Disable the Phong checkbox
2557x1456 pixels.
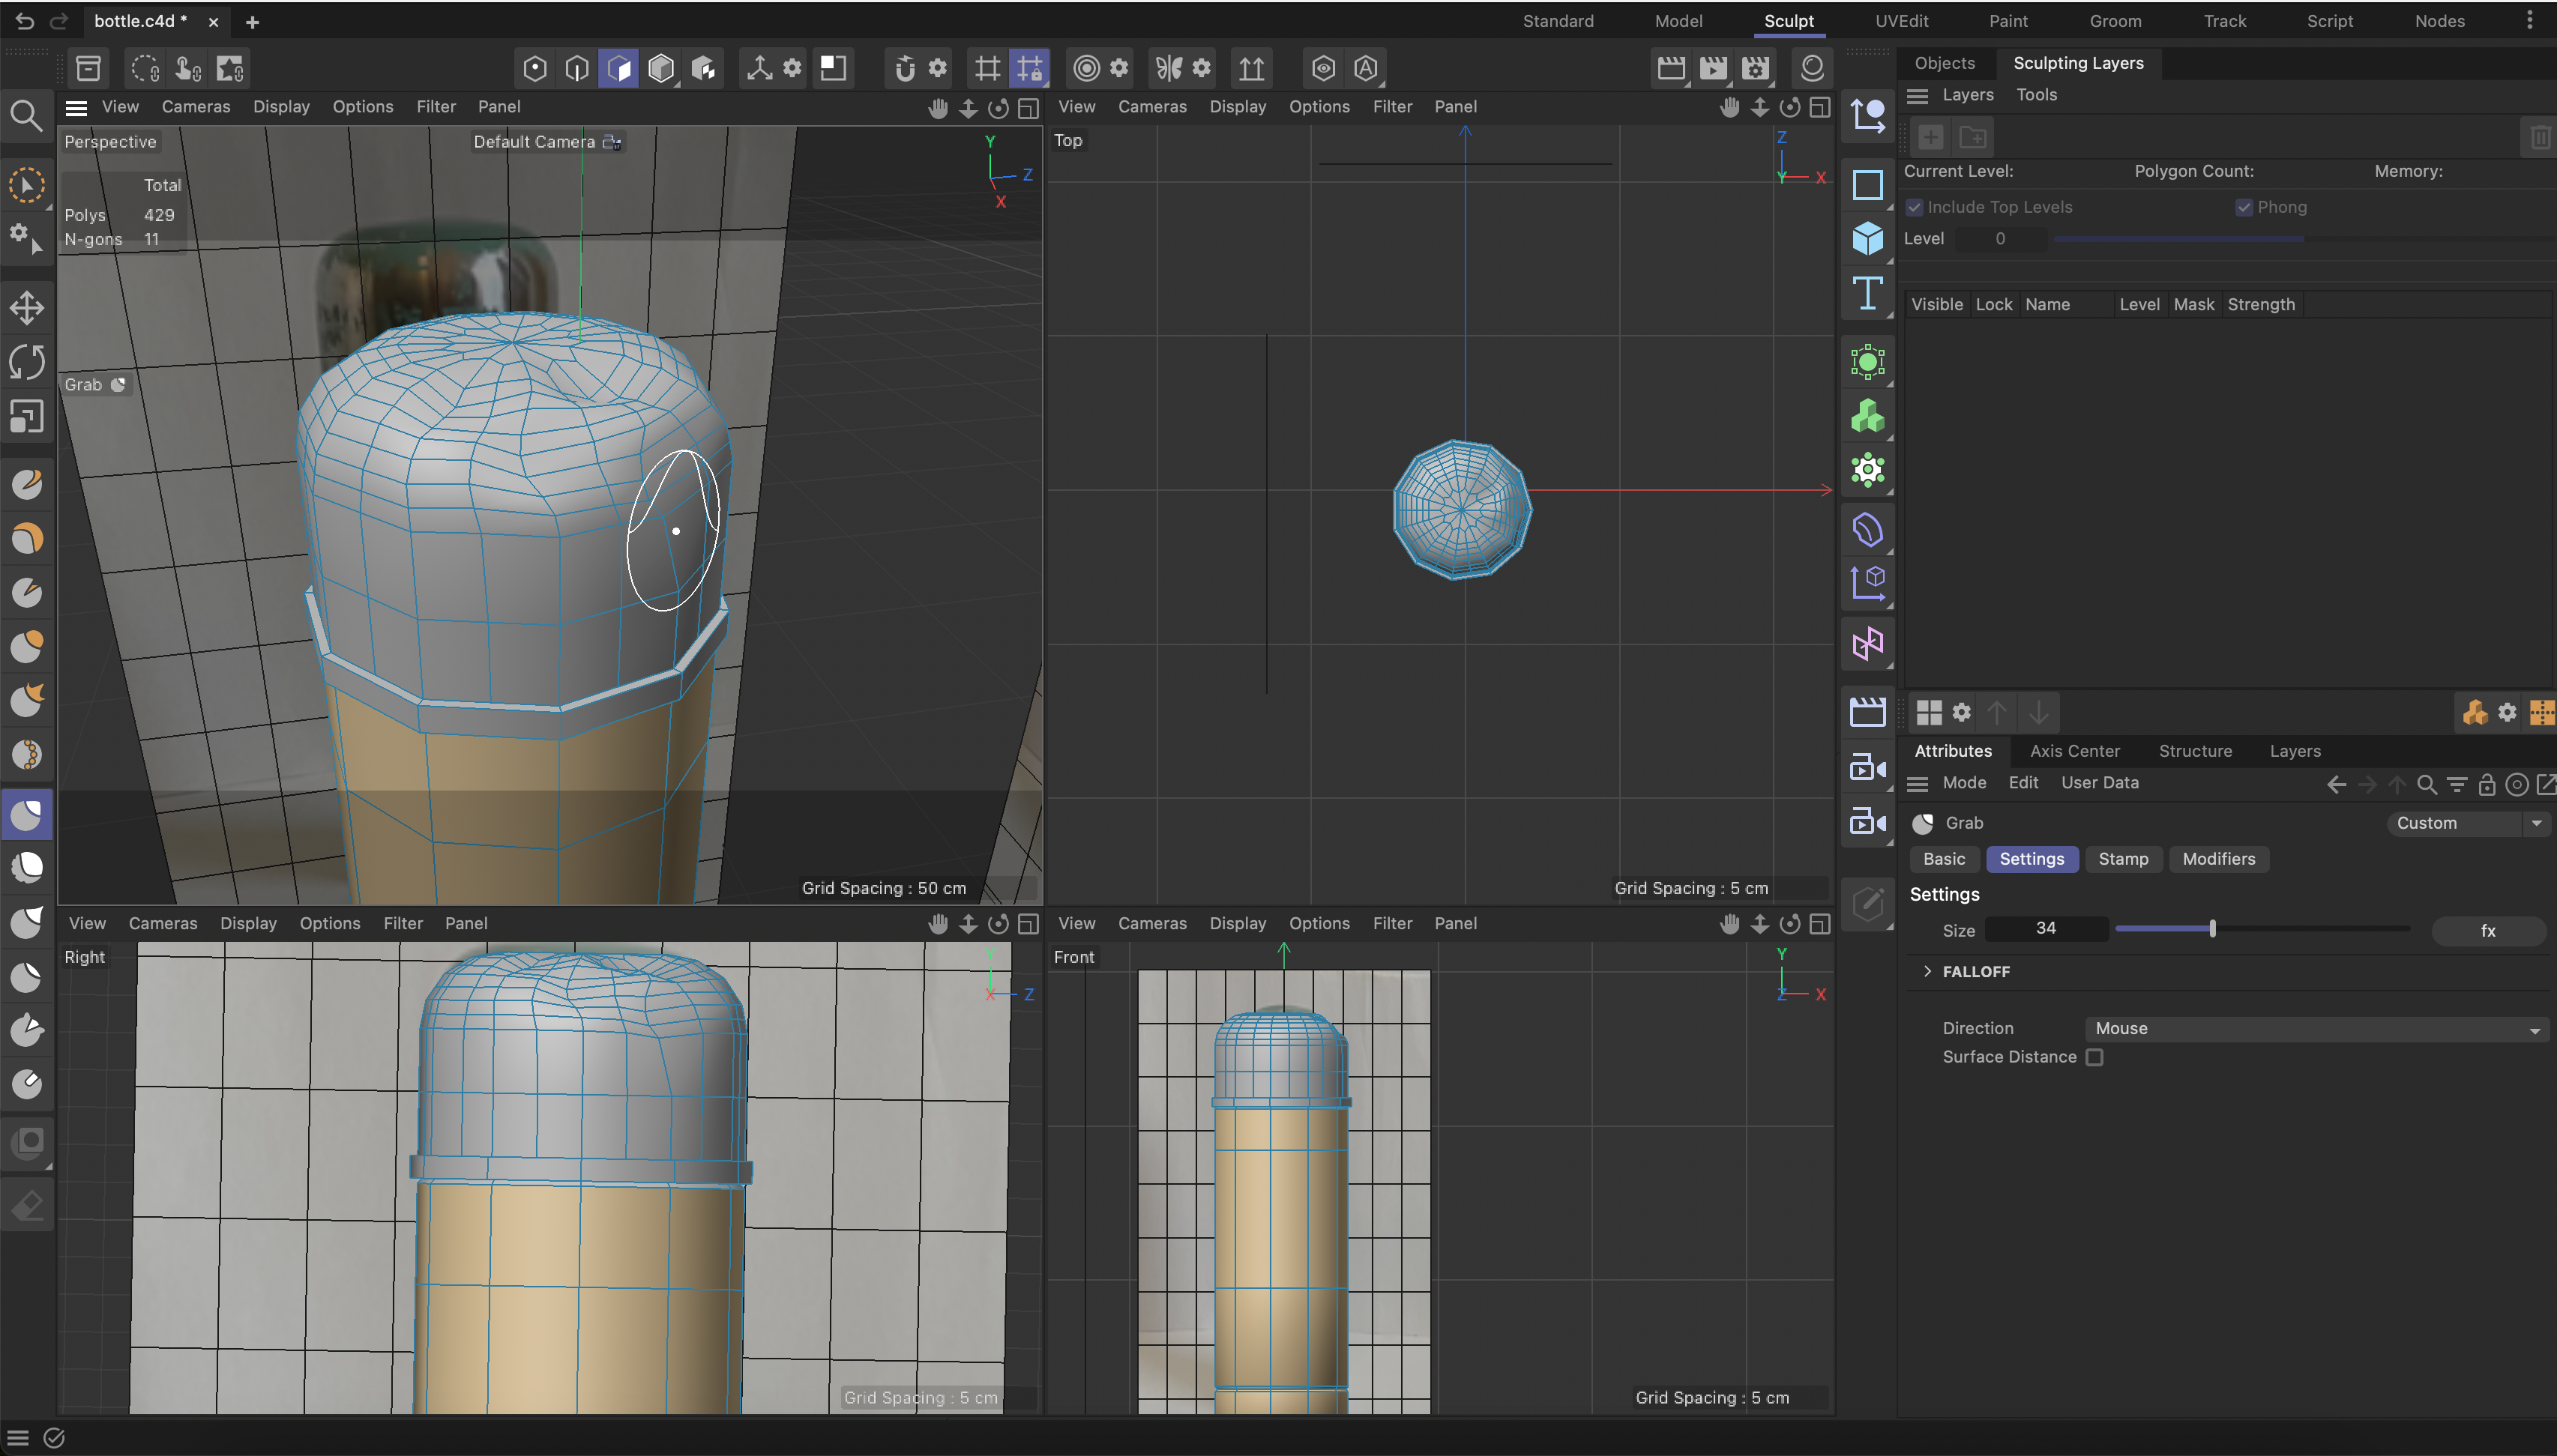tap(2245, 207)
